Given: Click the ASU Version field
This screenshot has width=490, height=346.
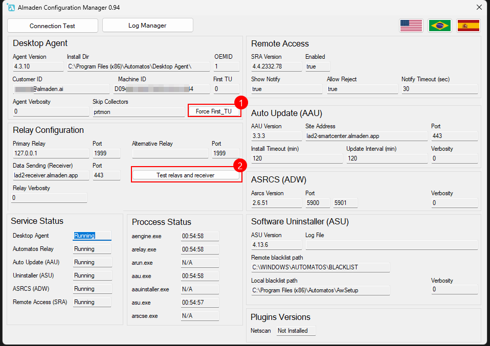Looking at the screenshot, I should point(277,245).
